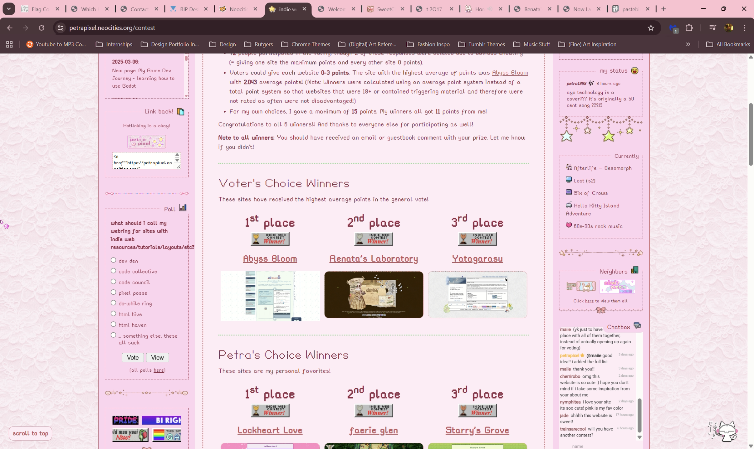Switch to the 'Flag Co' tab
754x449 pixels.
point(41,9)
